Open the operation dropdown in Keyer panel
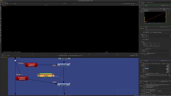171x96 pixels. [x=146, y=11]
